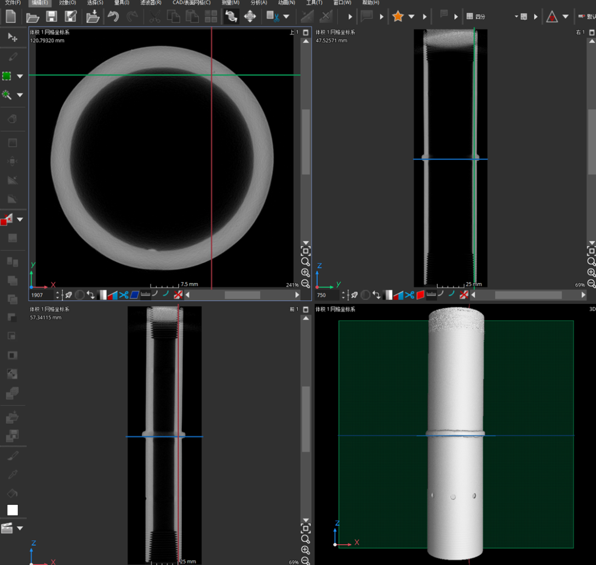
Task: Click the Open folder icon in the toolbar
Action: pyautogui.click(x=32, y=17)
